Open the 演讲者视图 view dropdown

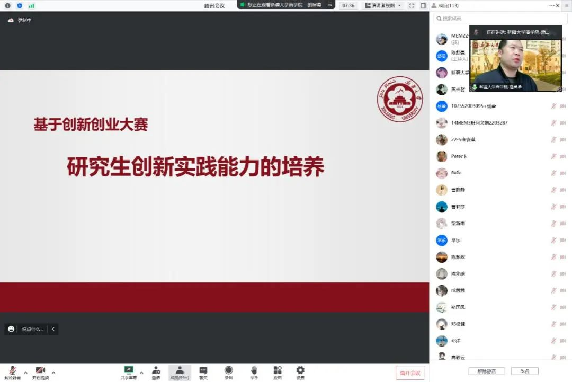tap(383, 5)
